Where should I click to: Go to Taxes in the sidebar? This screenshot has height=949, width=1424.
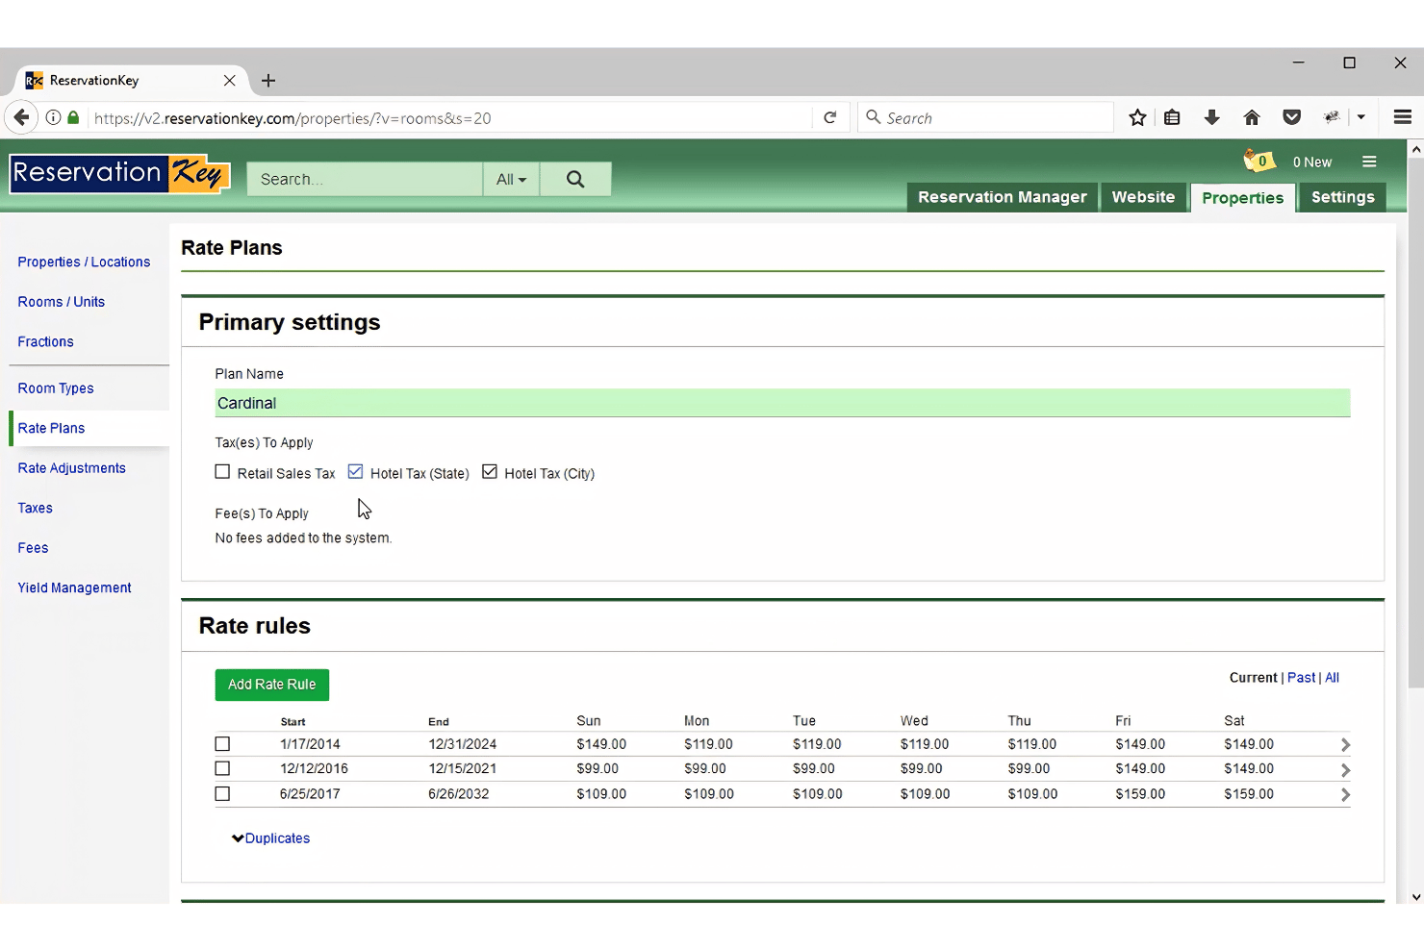[35, 508]
